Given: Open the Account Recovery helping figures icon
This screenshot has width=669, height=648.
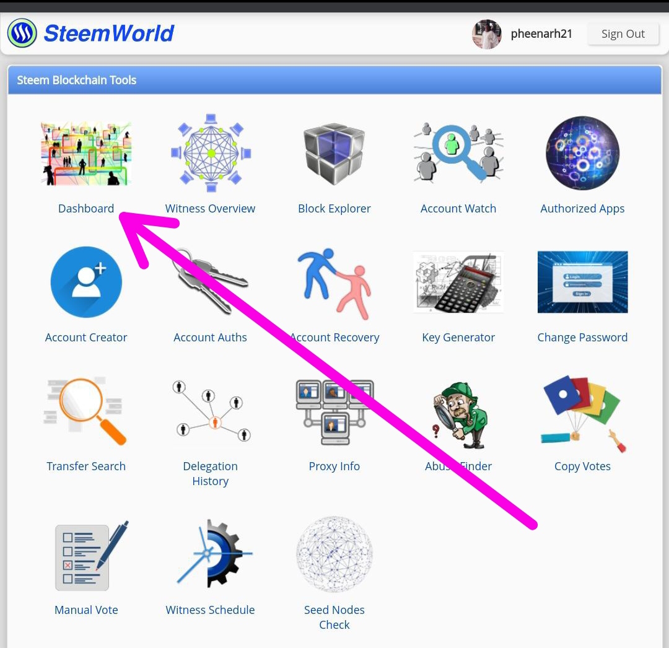Looking at the screenshot, I should click(x=334, y=284).
